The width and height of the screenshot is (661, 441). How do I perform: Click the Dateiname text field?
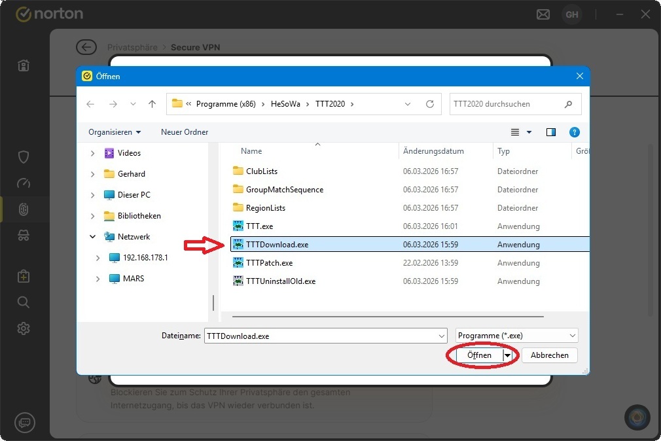(321, 336)
